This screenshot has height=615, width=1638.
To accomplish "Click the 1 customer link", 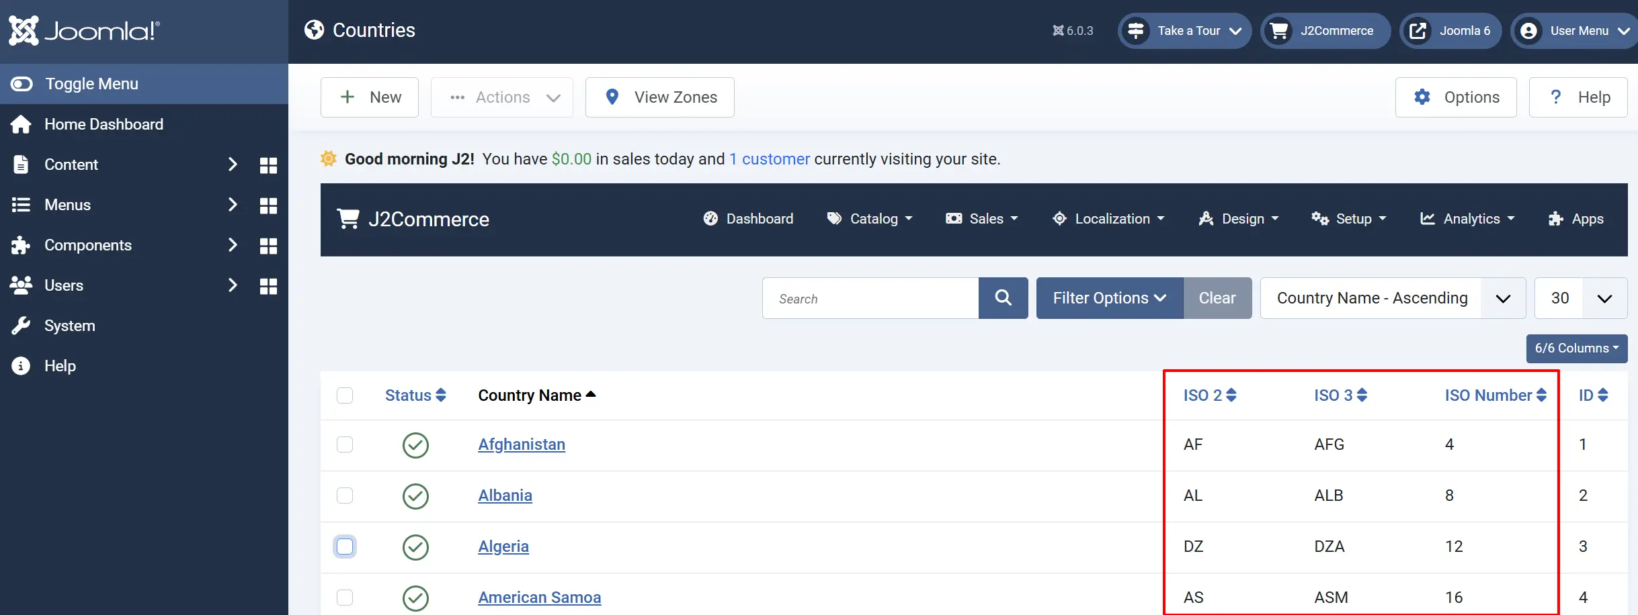I will pos(770,159).
